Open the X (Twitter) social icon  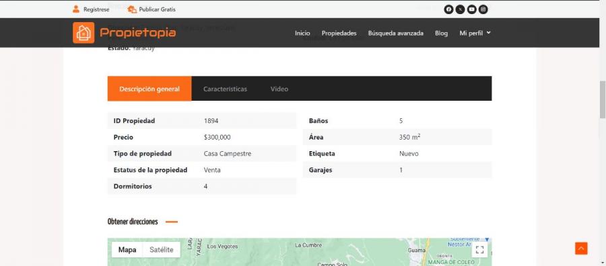460,9
